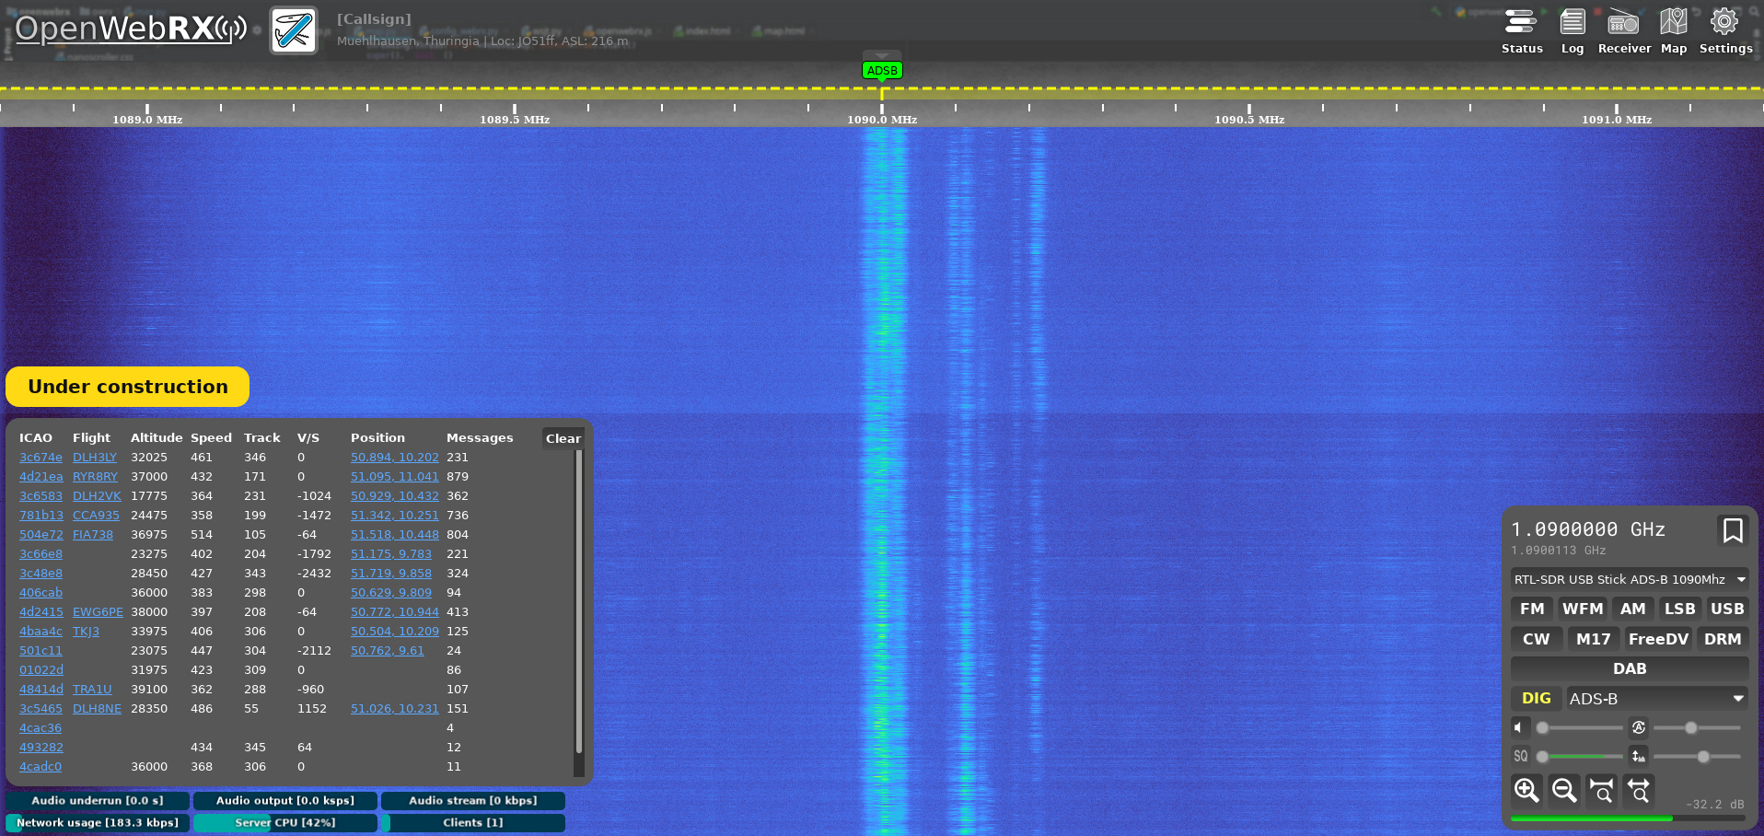The width and height of the screenshot is (1764, 836).
Task: Adjust the squelch level slider
Action: (x=1580, y=756)
